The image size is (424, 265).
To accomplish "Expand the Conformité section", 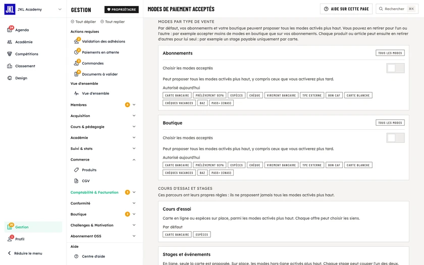I will tap(134, 203).
